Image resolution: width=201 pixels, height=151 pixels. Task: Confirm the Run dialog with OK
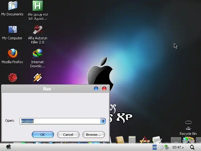click(43, 135)
